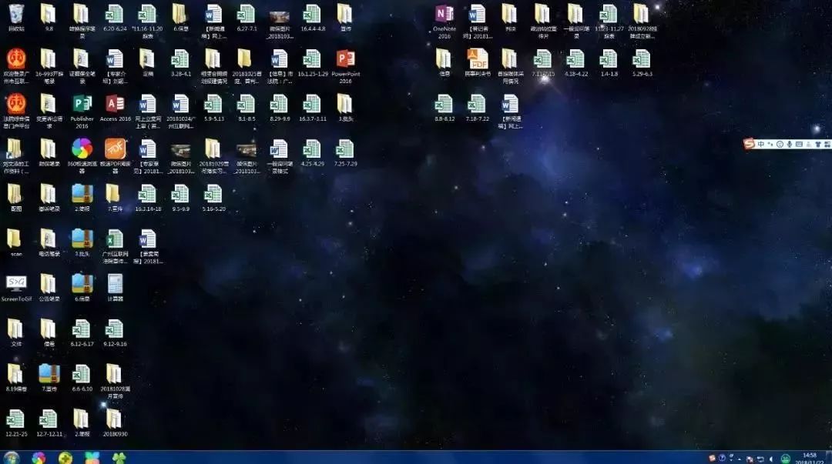This screenshot has width=832, height=464.
Task: Select the calculator desktop icon
Action: 115,283
